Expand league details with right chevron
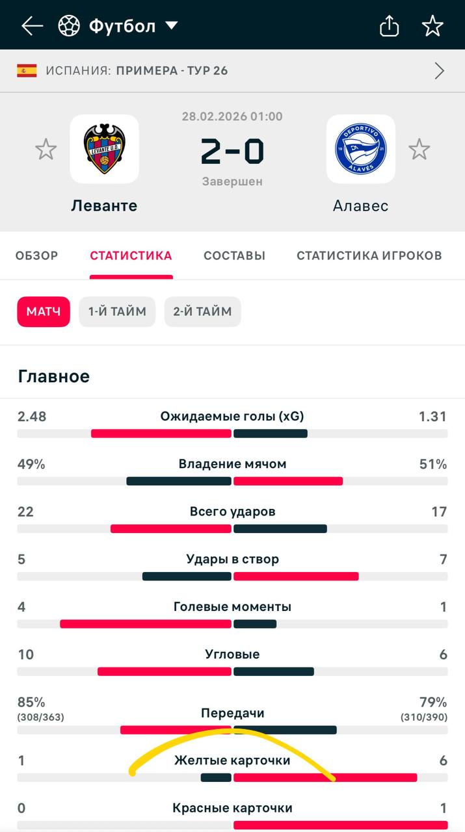 pos(440,70)
